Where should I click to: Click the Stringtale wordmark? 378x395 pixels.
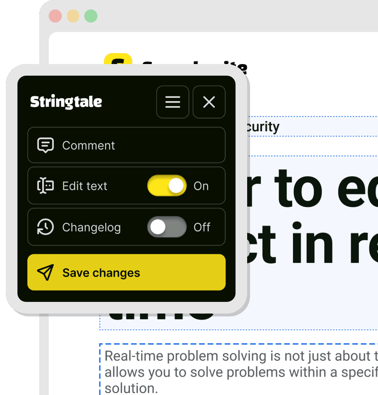[x=66, y=102]
